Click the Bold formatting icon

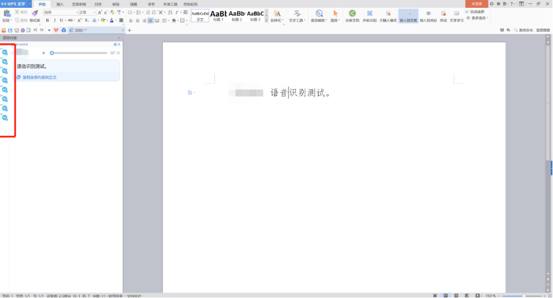click(x=47, y=20)
